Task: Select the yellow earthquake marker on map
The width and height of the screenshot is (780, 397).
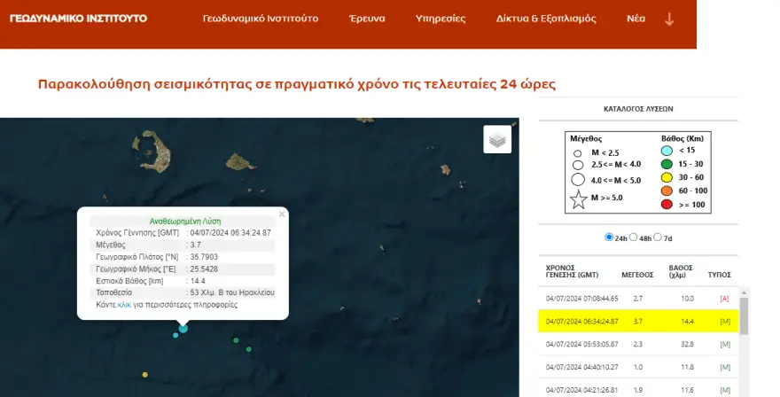Action: pyautogui.click(x=144, y=375)
